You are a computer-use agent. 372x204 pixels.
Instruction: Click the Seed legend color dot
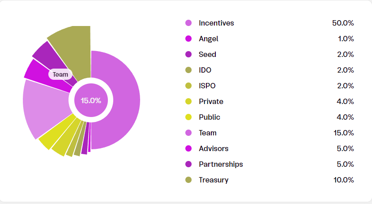[x=188, y=54]
